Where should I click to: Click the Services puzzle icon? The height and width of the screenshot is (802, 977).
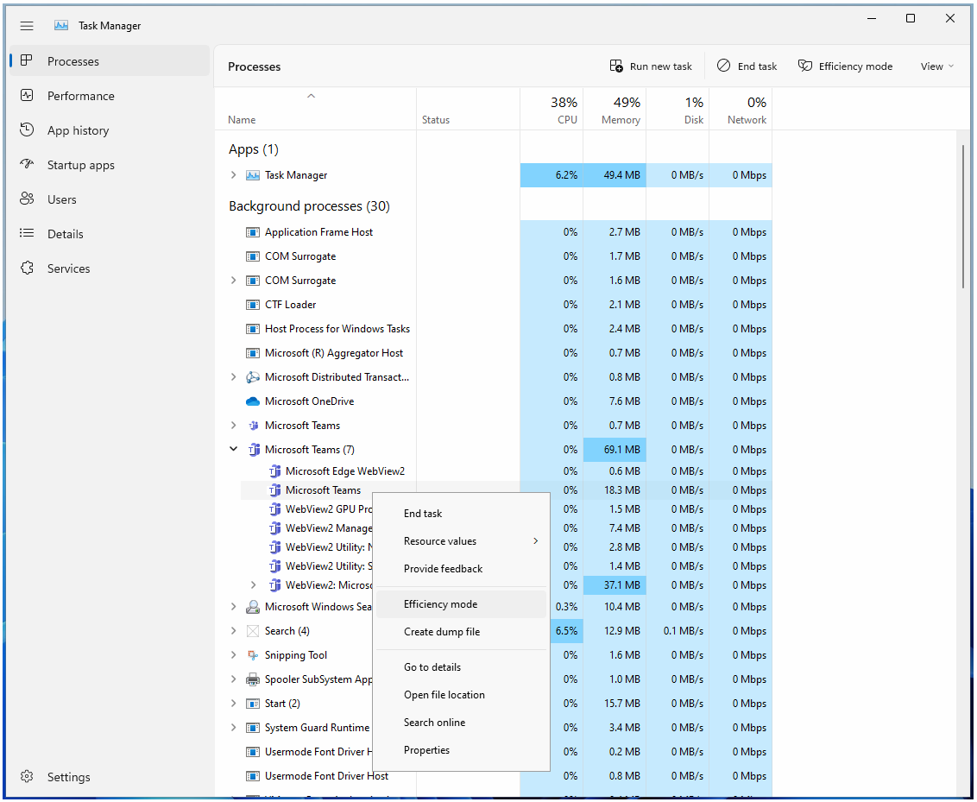click(x=26, y=268)
